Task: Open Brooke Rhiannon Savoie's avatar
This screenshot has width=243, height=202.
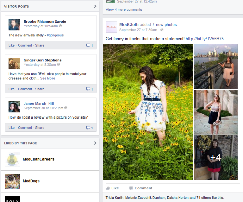Action: tap(14, 25)
